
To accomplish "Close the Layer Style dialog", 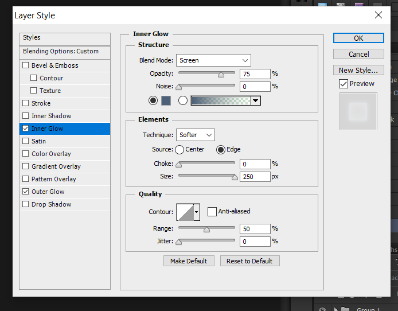I will (378, 15).
